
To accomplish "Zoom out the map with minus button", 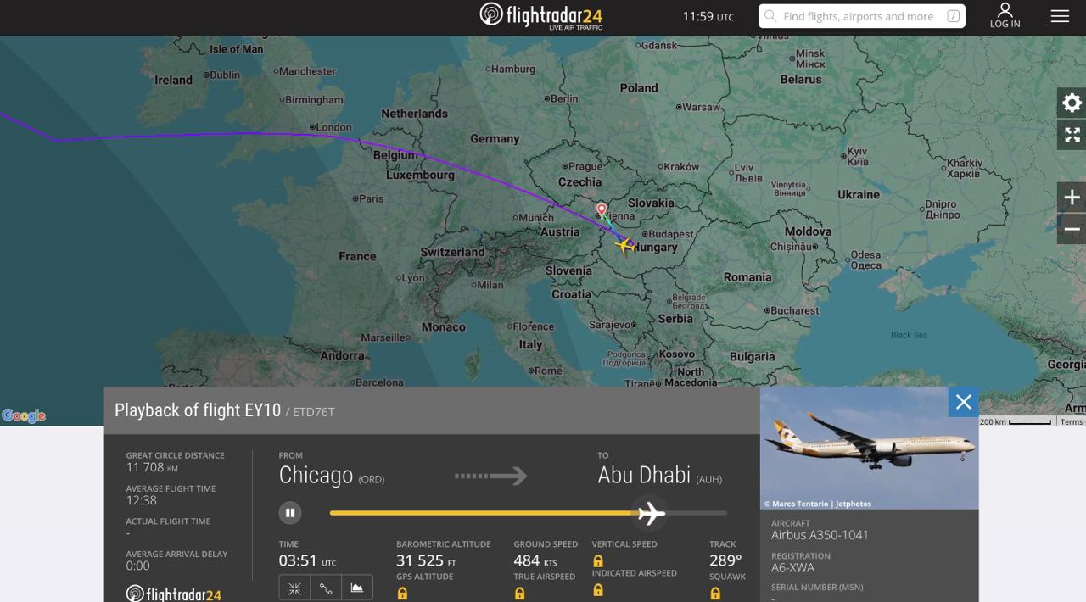I will pos(1072,229).
